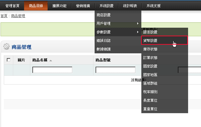The height and width of the screenshot is (127, 201).
Task: Click the 商品管理 page heading
Action: point(21,47)
